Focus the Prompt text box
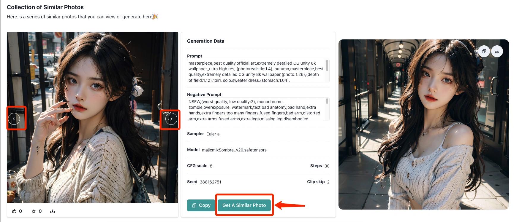 256,71
